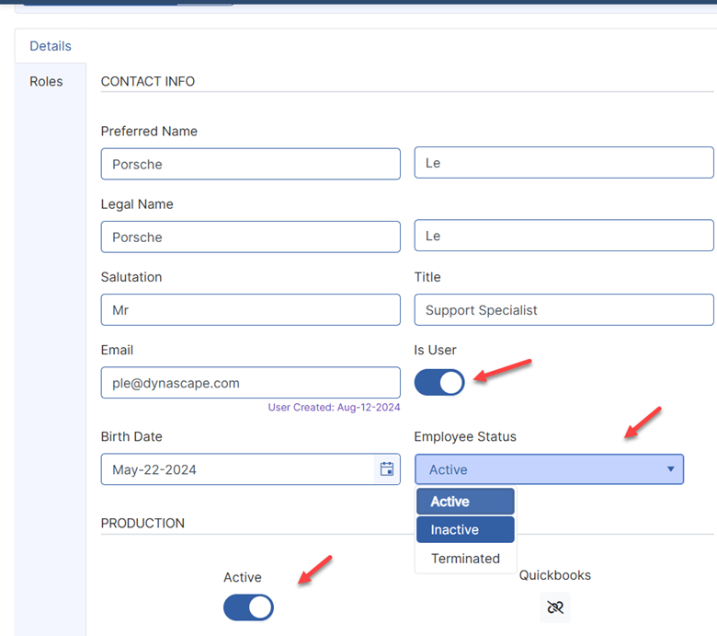Viewport: 717px width, 636px height.
Task: Click the Preferred Name first name field
Action: pos(250,164)
